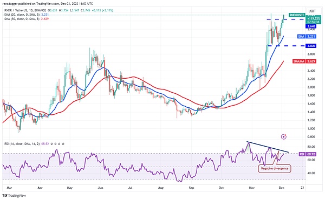Viewport: 325px width, 200px height.
Task: Open the EMA (20, close) indicator legend
Action: coord(22,15)
